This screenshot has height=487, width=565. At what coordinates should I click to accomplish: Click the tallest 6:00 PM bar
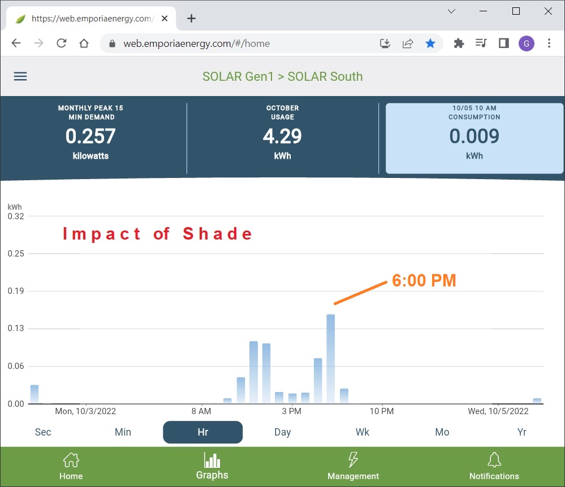point(331,358)
